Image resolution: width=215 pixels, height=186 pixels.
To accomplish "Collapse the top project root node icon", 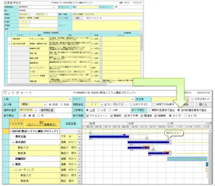I will click(11, 131).
